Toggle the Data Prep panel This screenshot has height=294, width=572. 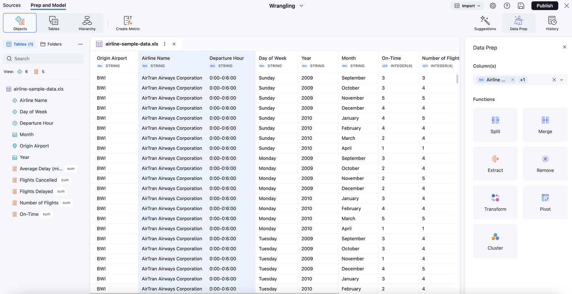[518, 23]
